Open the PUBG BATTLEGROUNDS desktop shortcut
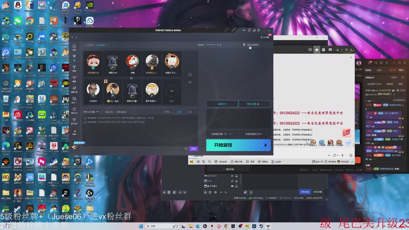The height and width of the screenshot is (230, 409). [x=30, y=70]
